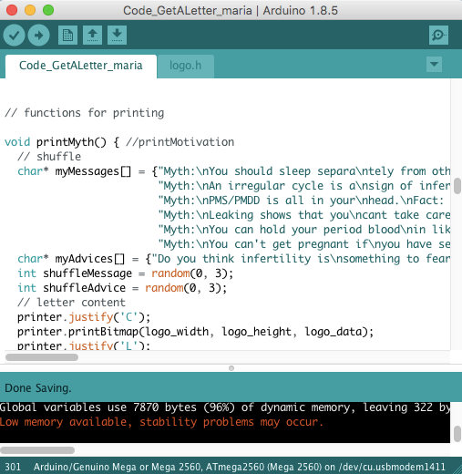This screenshot has width=462, height=474.
Task: Select the Code_GetALetter_maria tab
Action: (x=81, y=66)
